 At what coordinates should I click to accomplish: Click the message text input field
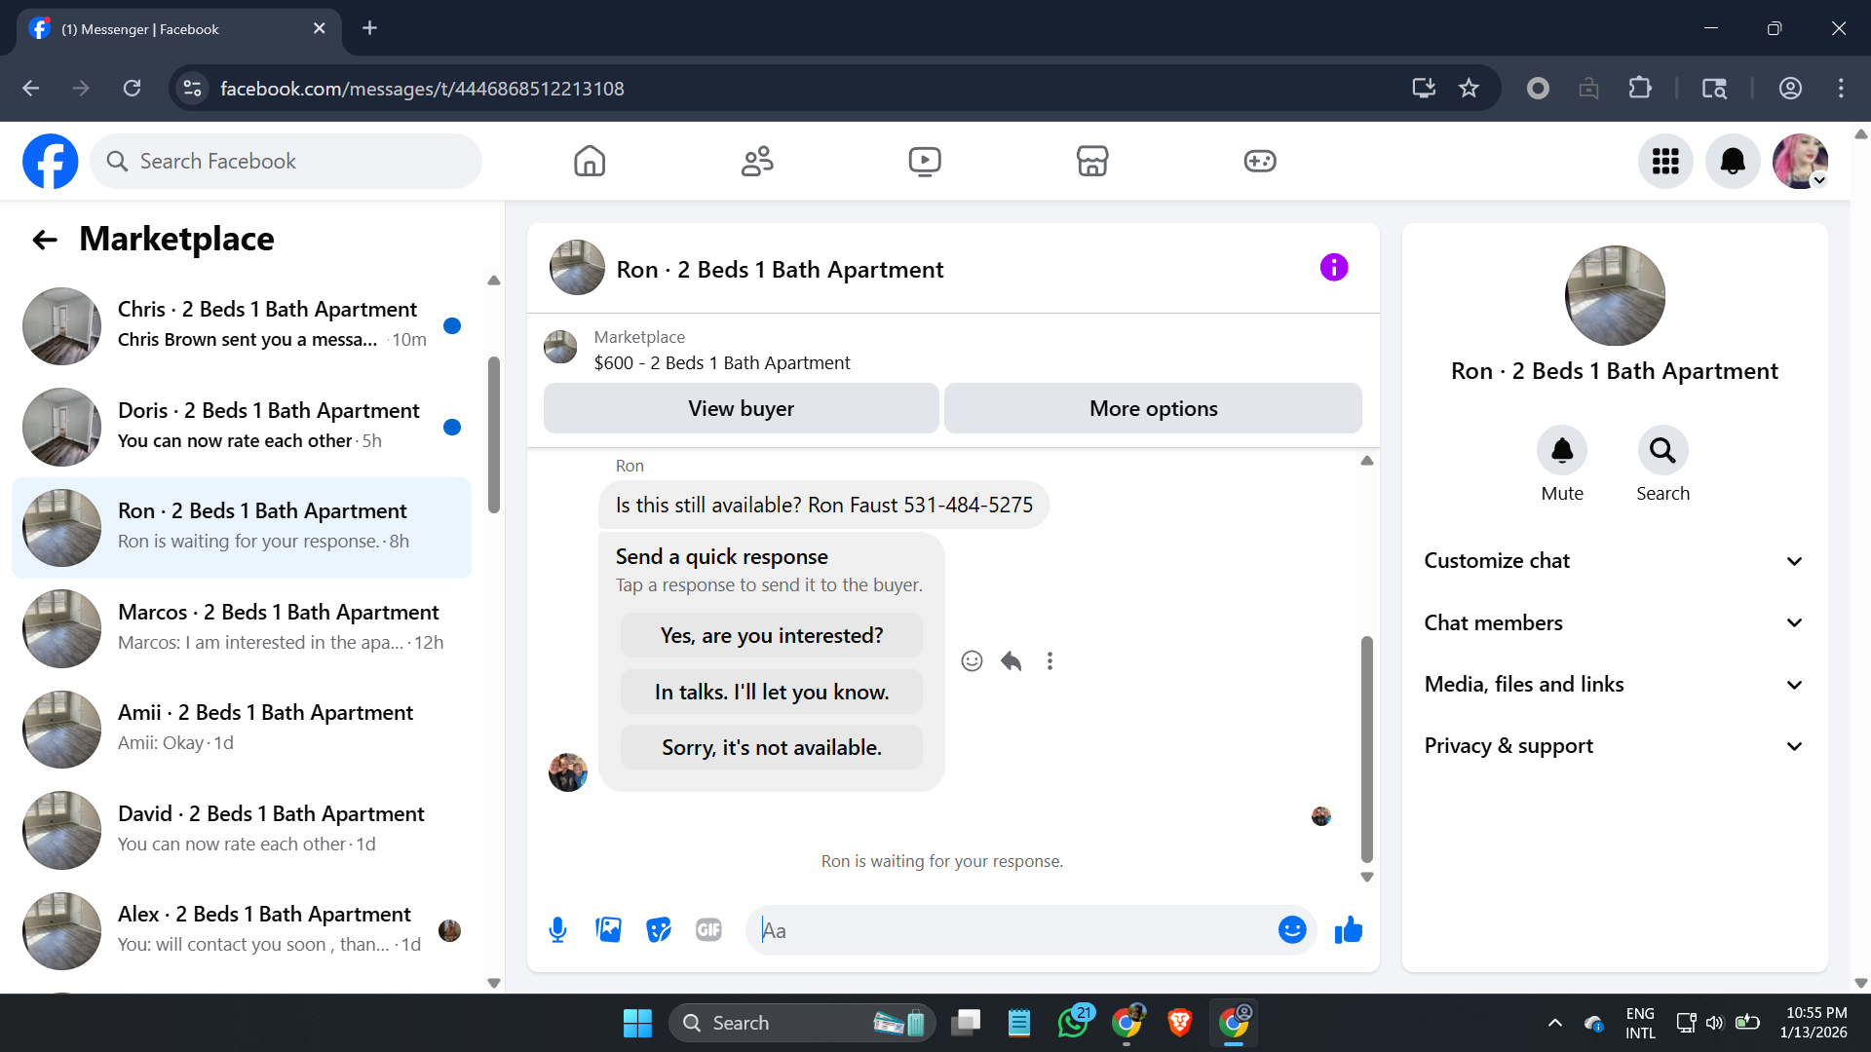(x=1013, y=930)
